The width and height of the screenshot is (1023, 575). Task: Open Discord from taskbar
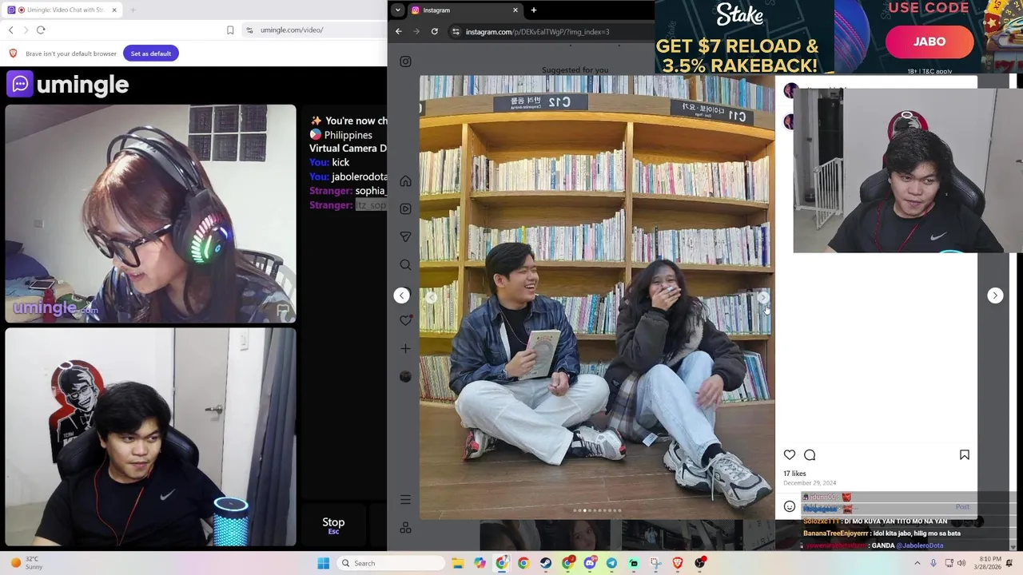point(590,563)
